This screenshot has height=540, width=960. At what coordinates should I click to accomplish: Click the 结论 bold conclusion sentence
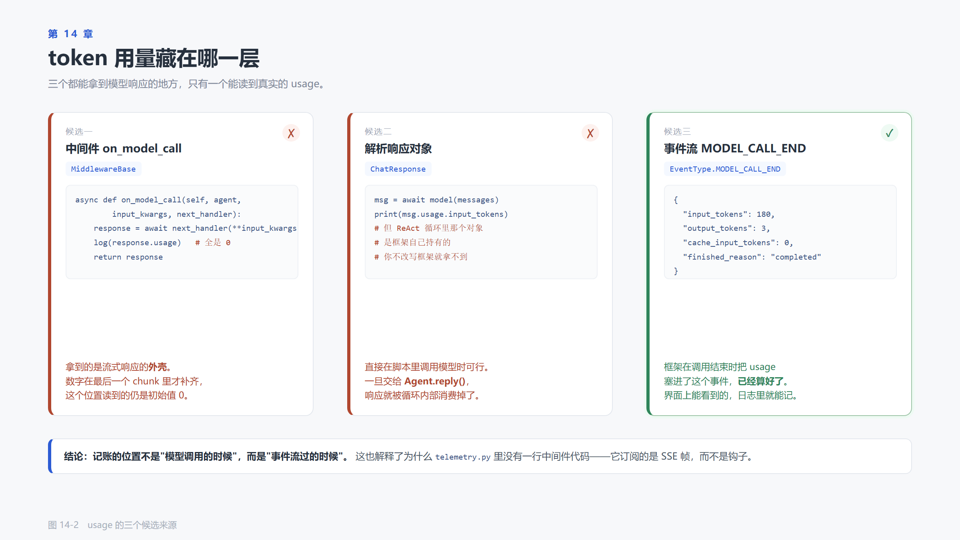click(206, 456)
